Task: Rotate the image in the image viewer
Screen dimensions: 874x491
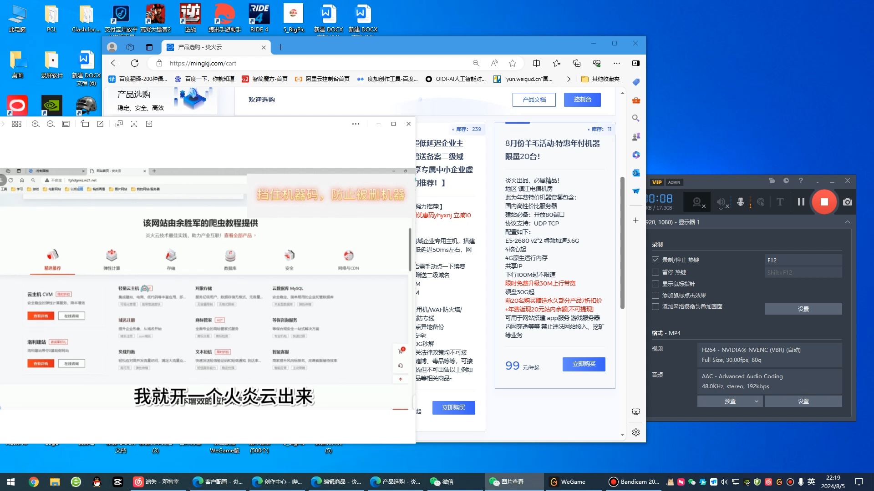Action: pos(85,124)
